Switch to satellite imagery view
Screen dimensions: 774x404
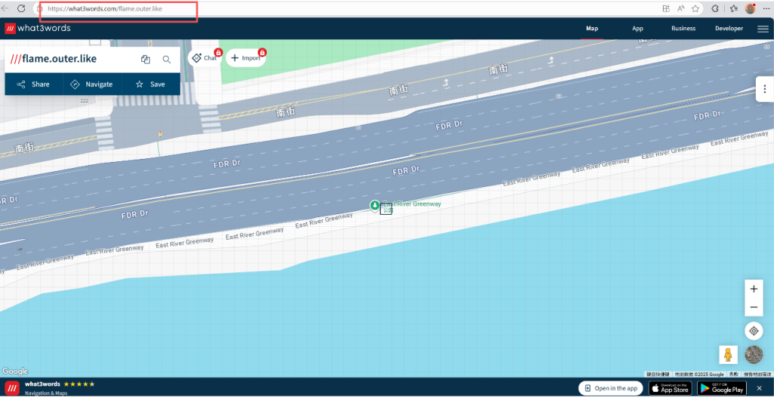pyautogui.click(x=754, y=355)
